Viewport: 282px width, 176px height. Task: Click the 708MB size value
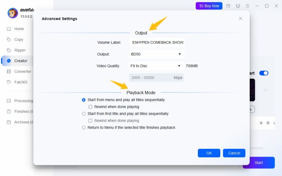coord(192,66)
